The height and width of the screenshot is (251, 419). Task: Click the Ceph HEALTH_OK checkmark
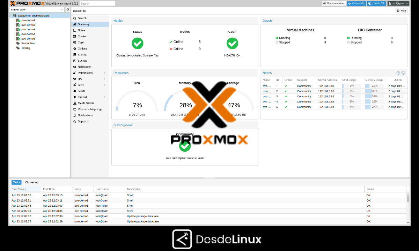click(232, 43)
